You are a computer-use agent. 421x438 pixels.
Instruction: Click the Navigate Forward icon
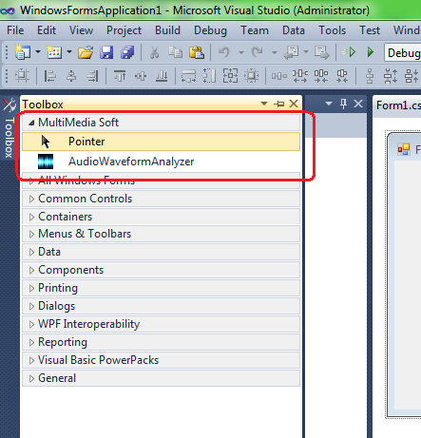pos(322,52)
